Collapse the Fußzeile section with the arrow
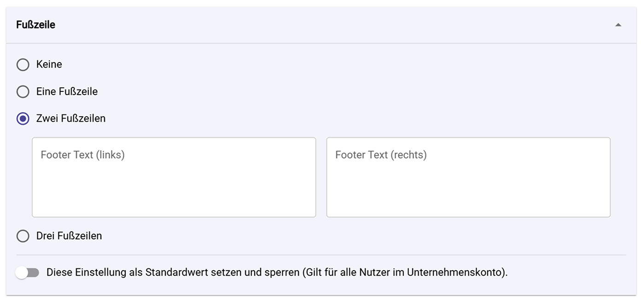Image resolution: width=641 pixels, height=301 pixels. coord(618,25)
